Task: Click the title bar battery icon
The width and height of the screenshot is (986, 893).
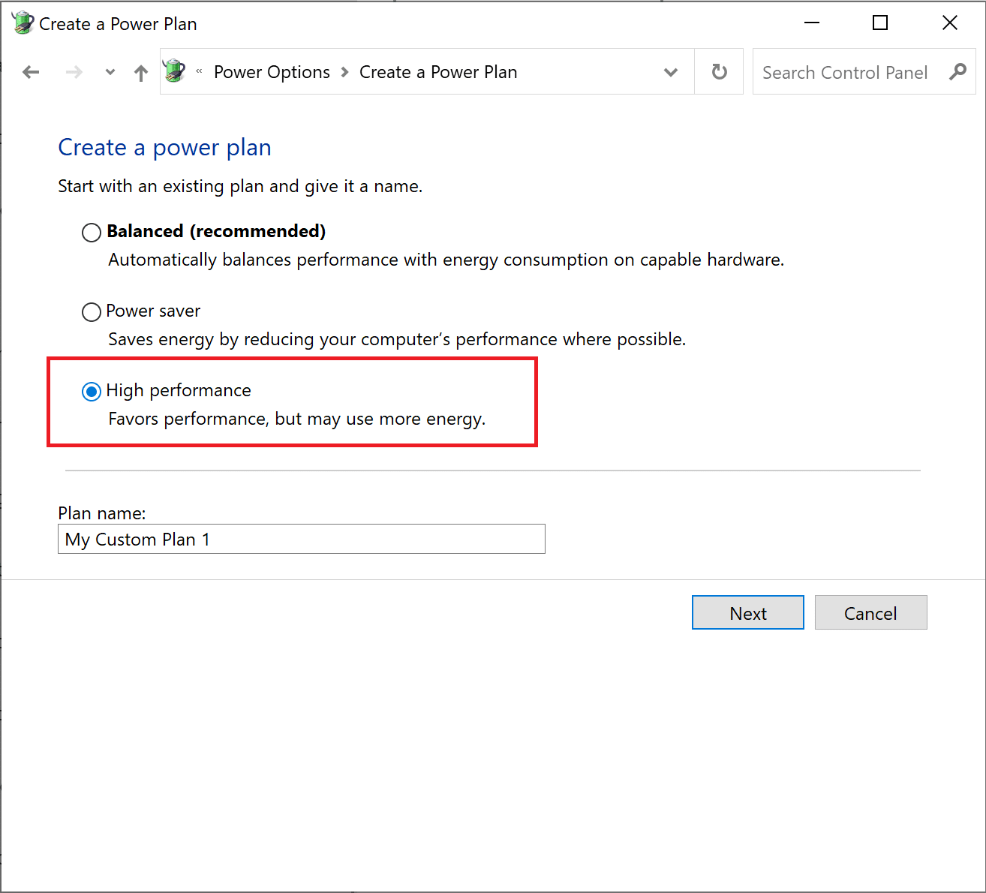Action: [23, 23]
